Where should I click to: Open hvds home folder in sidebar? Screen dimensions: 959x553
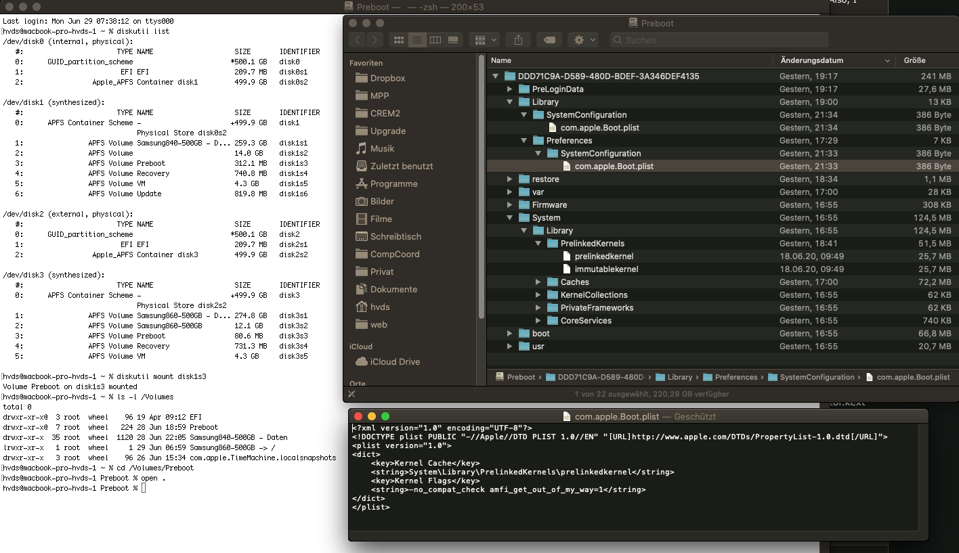click(x=372, y=307)
